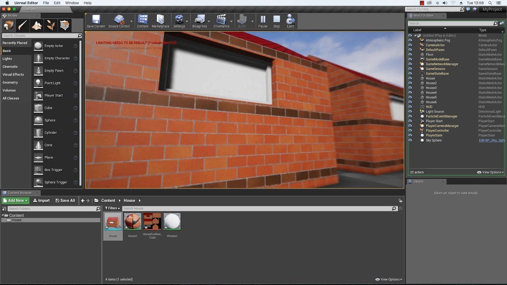This screenshot has height=285, width=507.
Task: Select the Foliage mode icon
Action: pos(51,26)
